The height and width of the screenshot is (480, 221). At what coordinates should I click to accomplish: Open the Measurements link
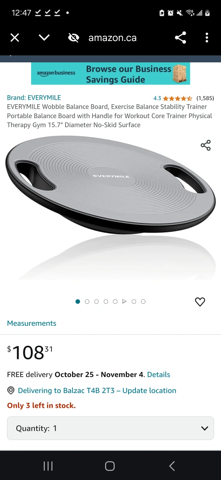[x=32, y=323]
